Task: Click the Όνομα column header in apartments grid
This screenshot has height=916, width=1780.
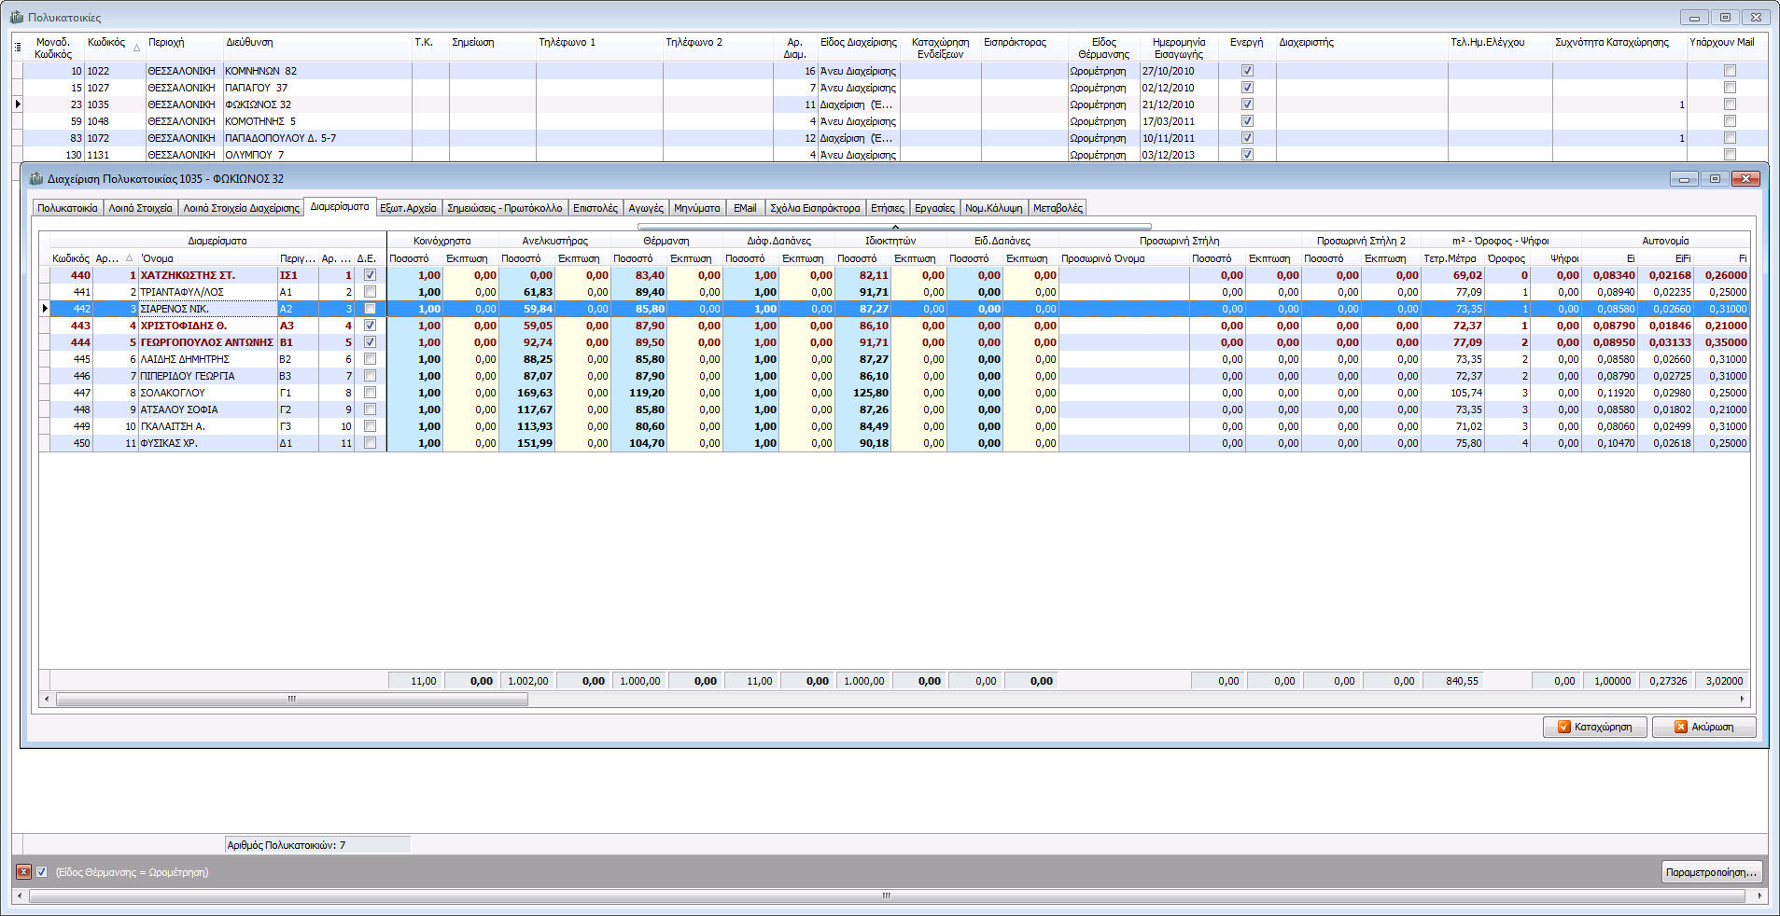Action: [207, 258]
